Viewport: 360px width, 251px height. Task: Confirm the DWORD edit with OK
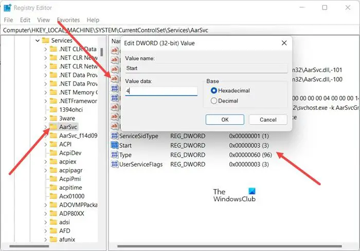225,120
